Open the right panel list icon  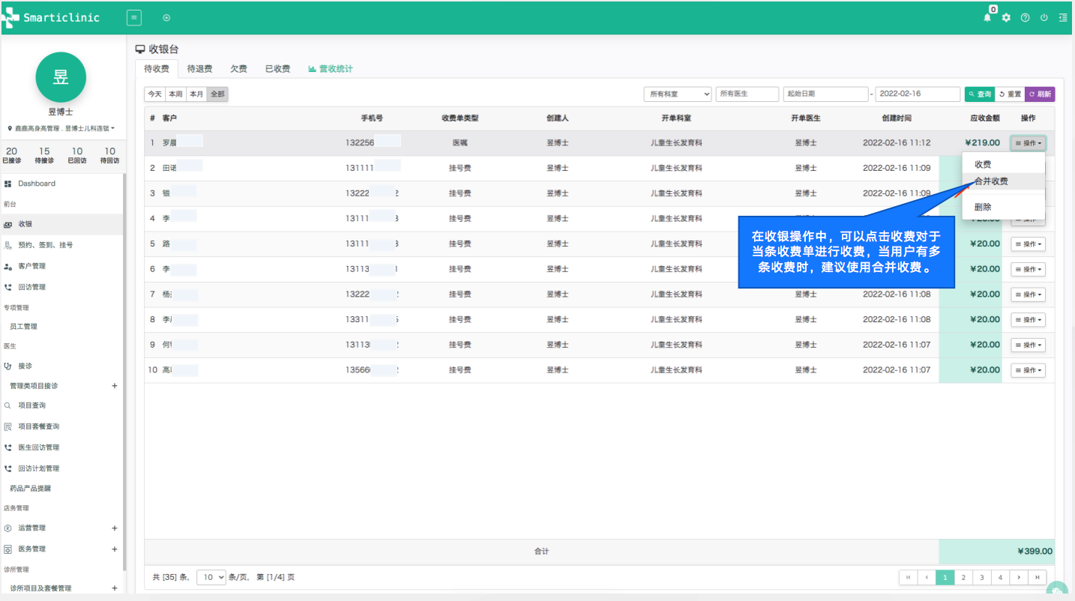pyautogui.click(x=1062, y=17)
